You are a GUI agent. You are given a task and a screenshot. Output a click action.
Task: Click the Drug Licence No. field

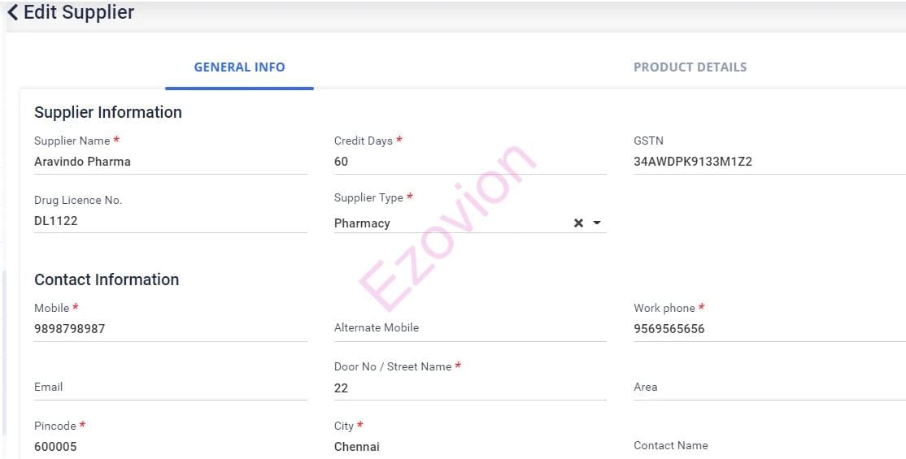[x=170, y=221]
